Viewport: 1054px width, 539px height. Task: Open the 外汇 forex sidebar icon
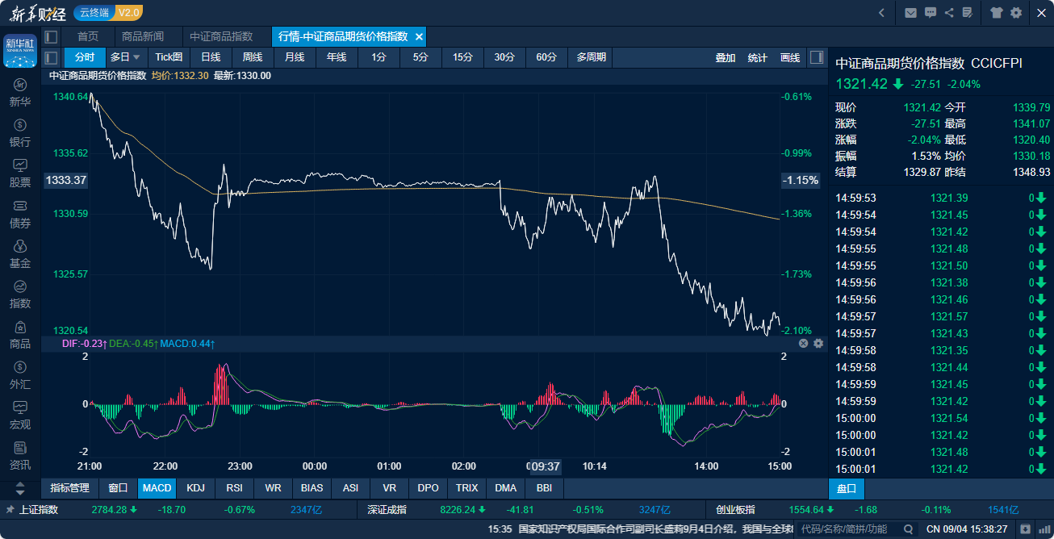20,375
